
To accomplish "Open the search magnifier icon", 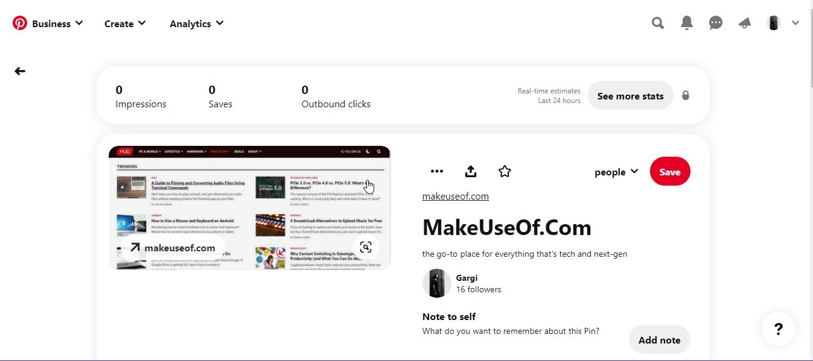I will [x=658, y=24].
